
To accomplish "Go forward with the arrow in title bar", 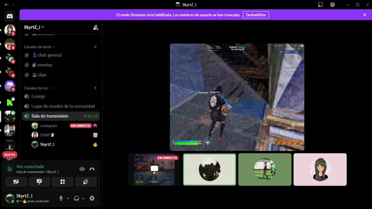I will (13, 5).
